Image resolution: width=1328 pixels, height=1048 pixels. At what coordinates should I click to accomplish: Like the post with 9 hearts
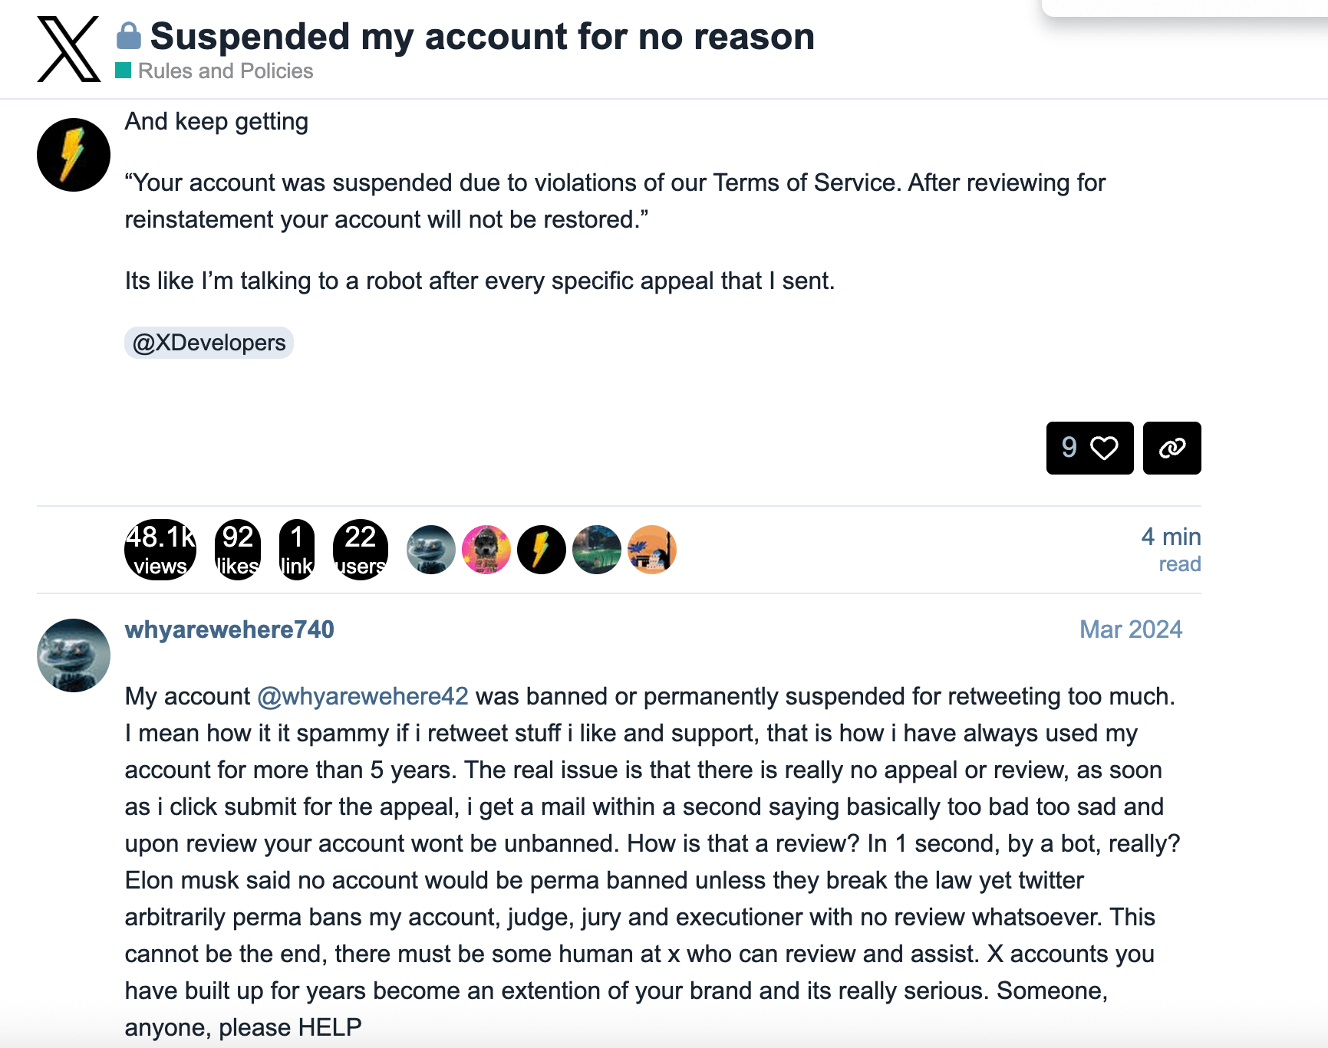(1089, 448)
